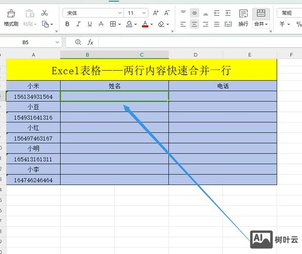Toggle Bold formatting
This screenshot has height=254, width=302.
click(x=67, y=24)
